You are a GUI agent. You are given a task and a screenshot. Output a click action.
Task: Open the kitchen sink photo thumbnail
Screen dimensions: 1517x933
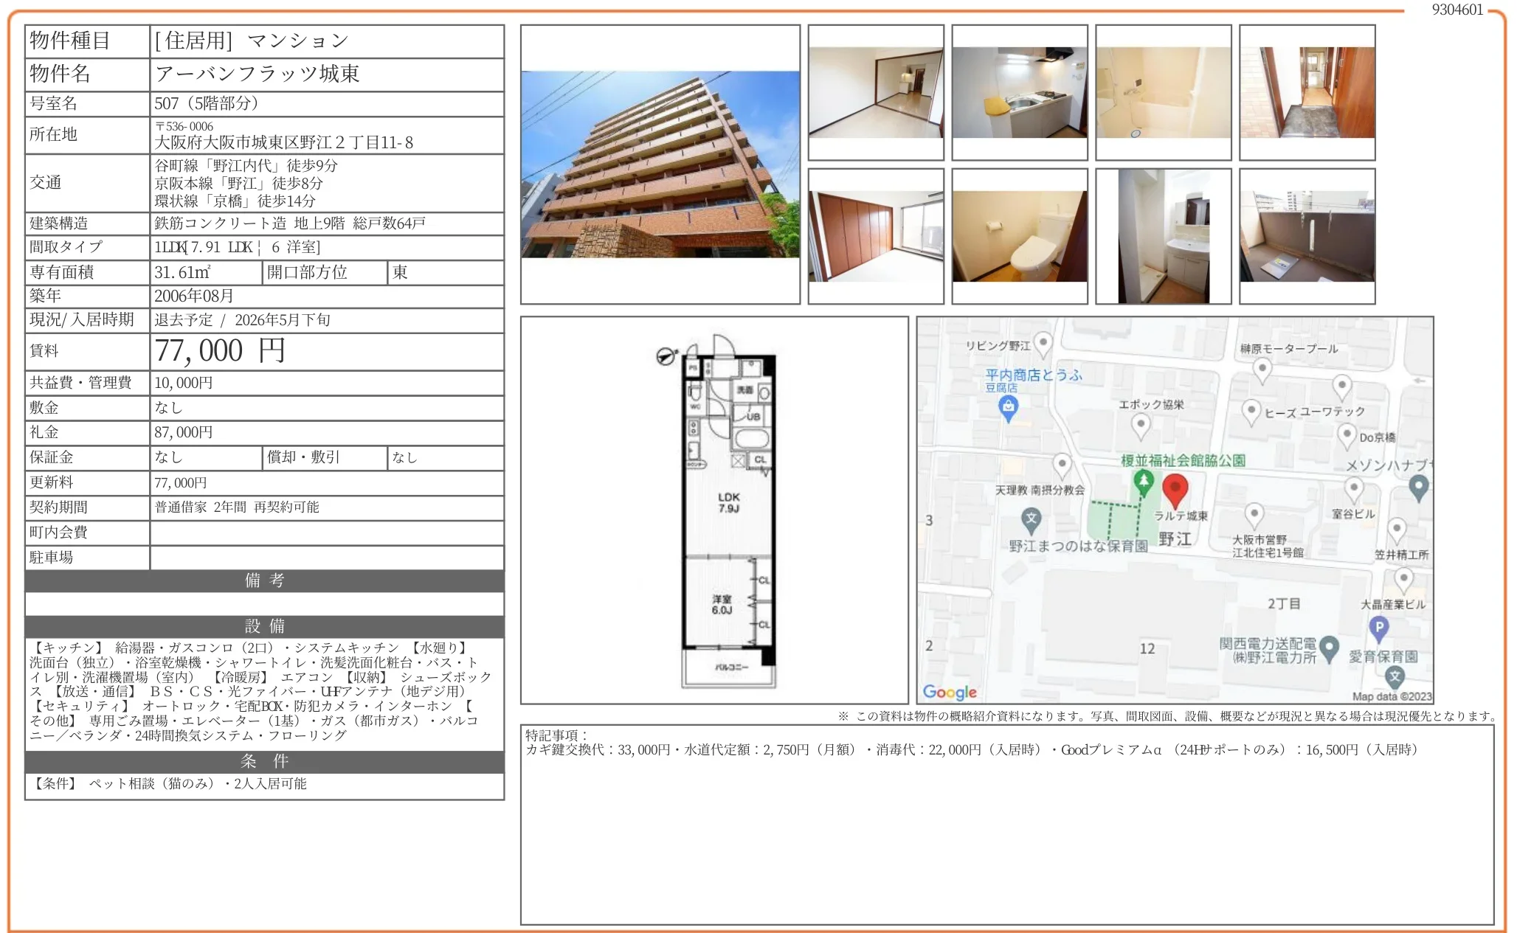[x=1019, y=93]
